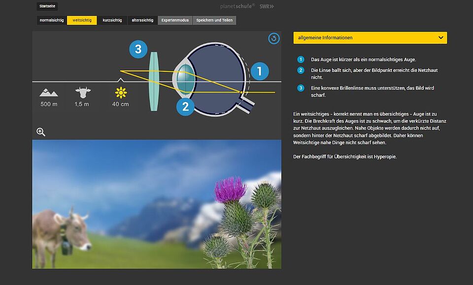Click the paragraph starting 'Ein weitsichtiges'
The image size is (473, 285).
370,128
